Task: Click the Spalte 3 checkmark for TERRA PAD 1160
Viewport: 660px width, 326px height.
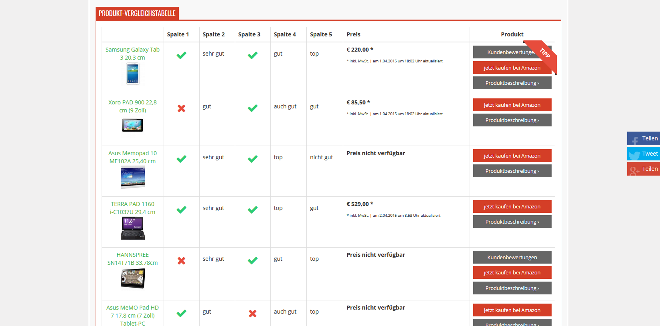Action: pos(253,210)
